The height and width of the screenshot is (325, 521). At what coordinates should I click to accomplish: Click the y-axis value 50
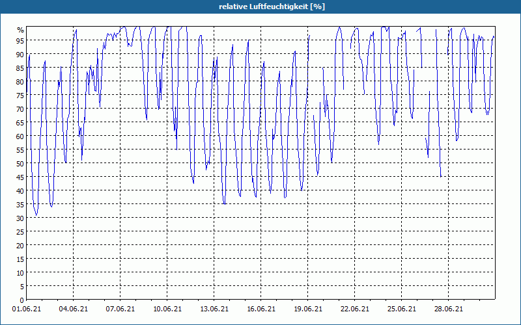pos(20,164)
